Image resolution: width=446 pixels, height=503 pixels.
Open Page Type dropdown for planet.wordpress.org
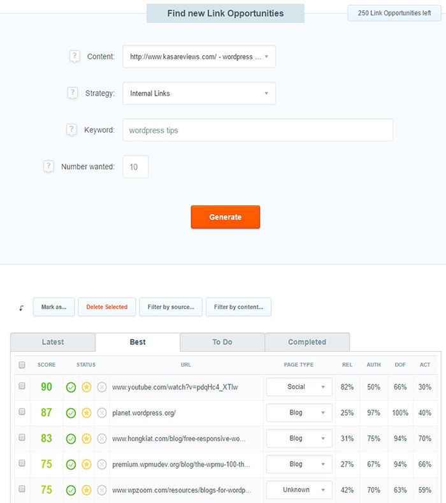coord(299,413)
